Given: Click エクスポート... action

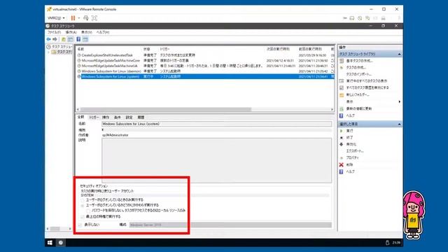Looking at the screenshot, I should click(355, 151).
